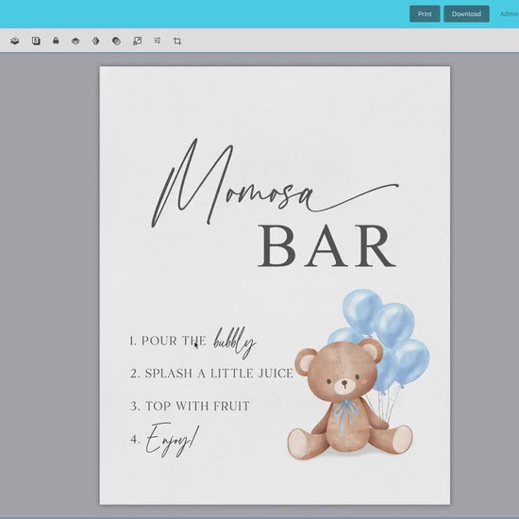Open the layers stack icon

pos(15,41)
